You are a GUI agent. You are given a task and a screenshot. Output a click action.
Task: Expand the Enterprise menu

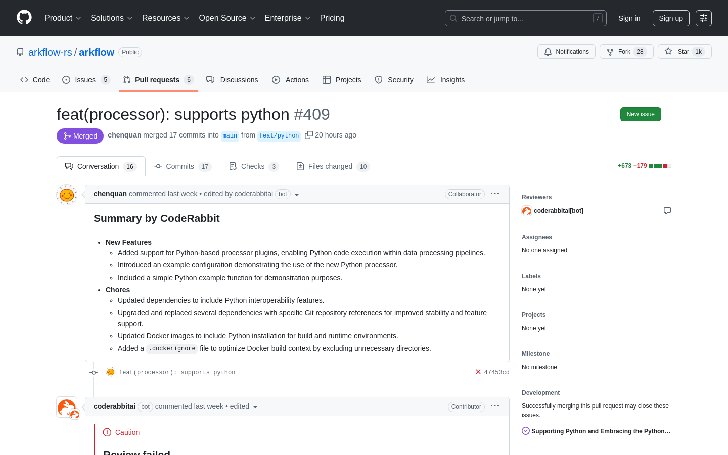[288, 18]
